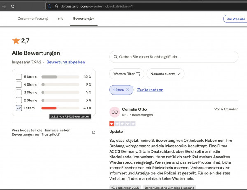Click the review search input field
This screenshot has height=190, width=247.
[x=174, y=57]
